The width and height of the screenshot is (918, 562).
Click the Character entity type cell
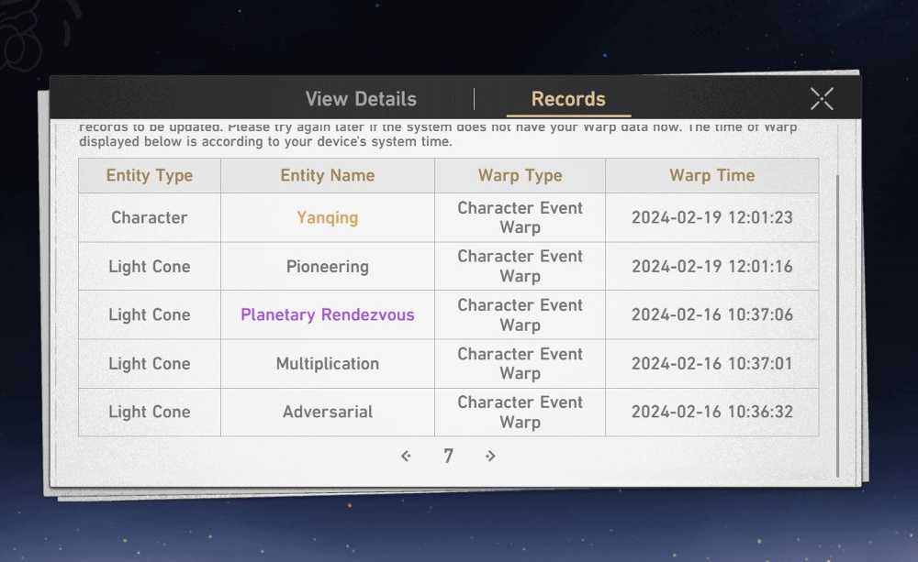[x=150, y=217]
